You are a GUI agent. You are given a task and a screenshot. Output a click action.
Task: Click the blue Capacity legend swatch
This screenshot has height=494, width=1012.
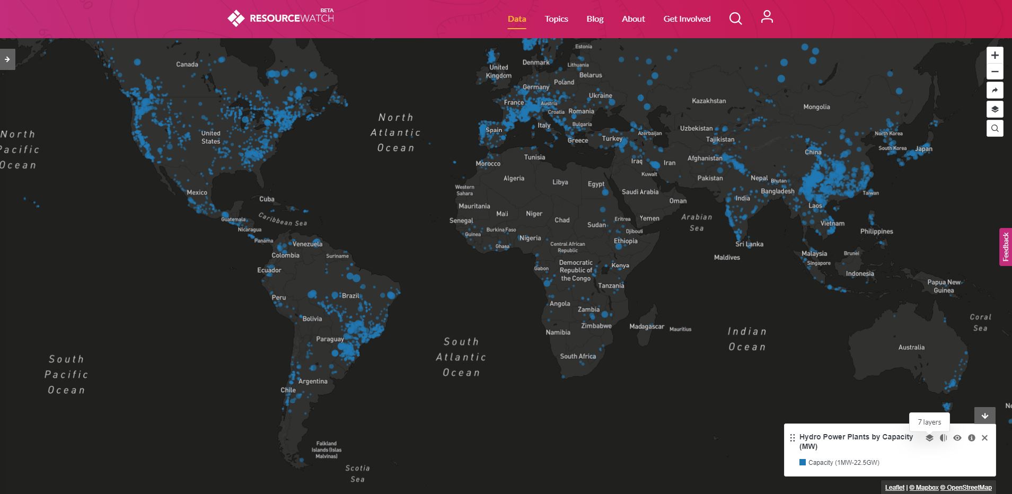(803, 462)
